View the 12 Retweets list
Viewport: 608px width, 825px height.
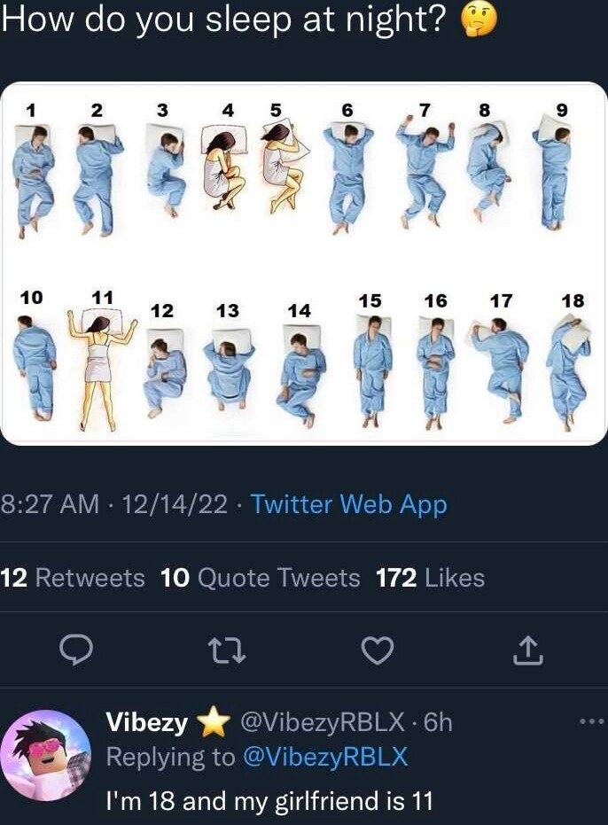click(73, 578)
